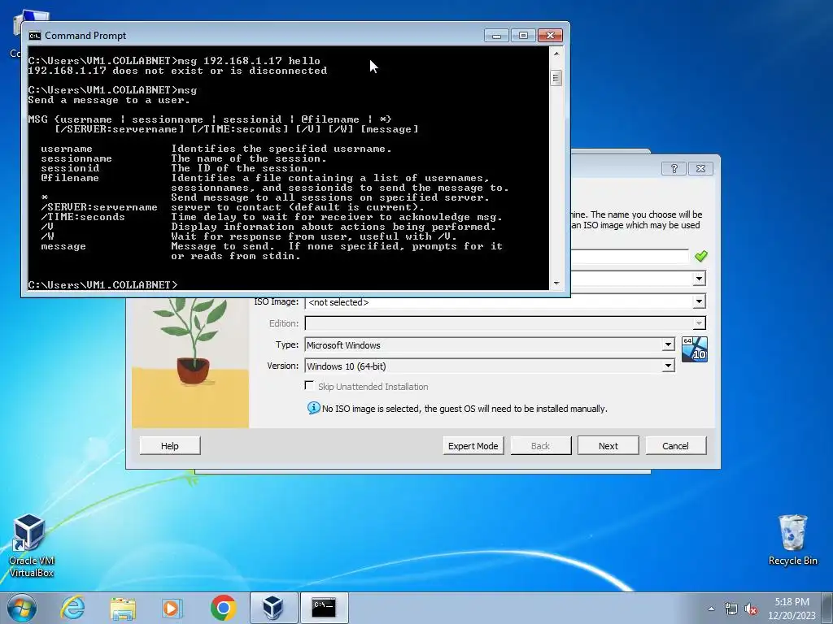833x624 pixels.
Task: Click the Windows 10 64-bit OS icon
Action: pyautogui.click(x=695, y=349)
